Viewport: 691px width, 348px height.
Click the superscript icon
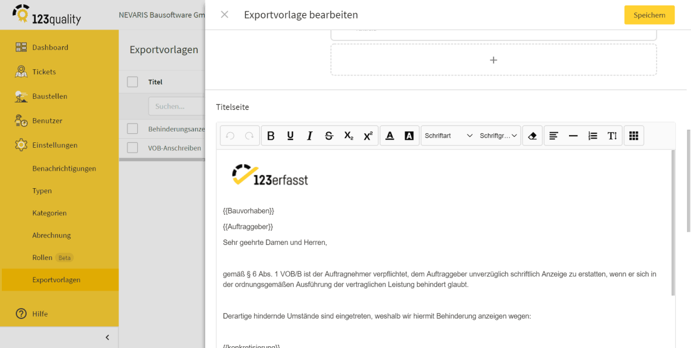click(368, 136)
